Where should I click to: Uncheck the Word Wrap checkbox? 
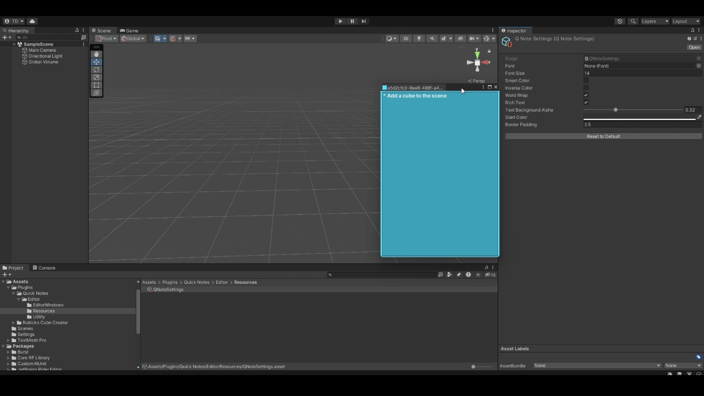(x=586, y=95)
